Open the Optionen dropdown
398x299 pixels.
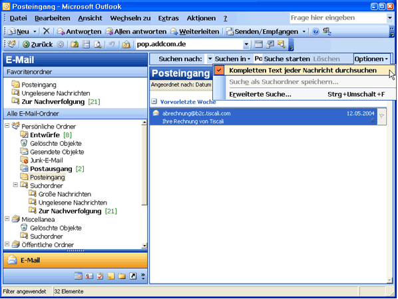click(x=371, y=59)
